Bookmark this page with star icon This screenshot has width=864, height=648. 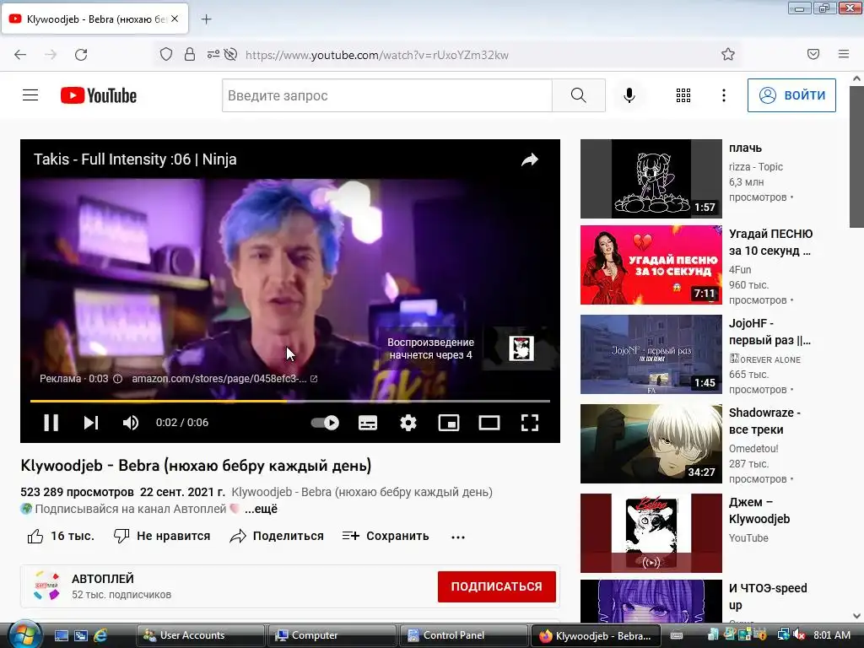pos(728,54)
